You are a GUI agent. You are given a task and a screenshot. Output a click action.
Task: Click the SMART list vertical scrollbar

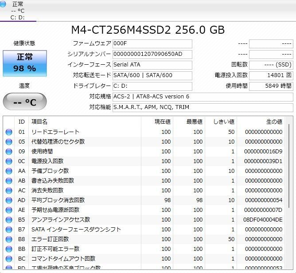tap(288, 166)
